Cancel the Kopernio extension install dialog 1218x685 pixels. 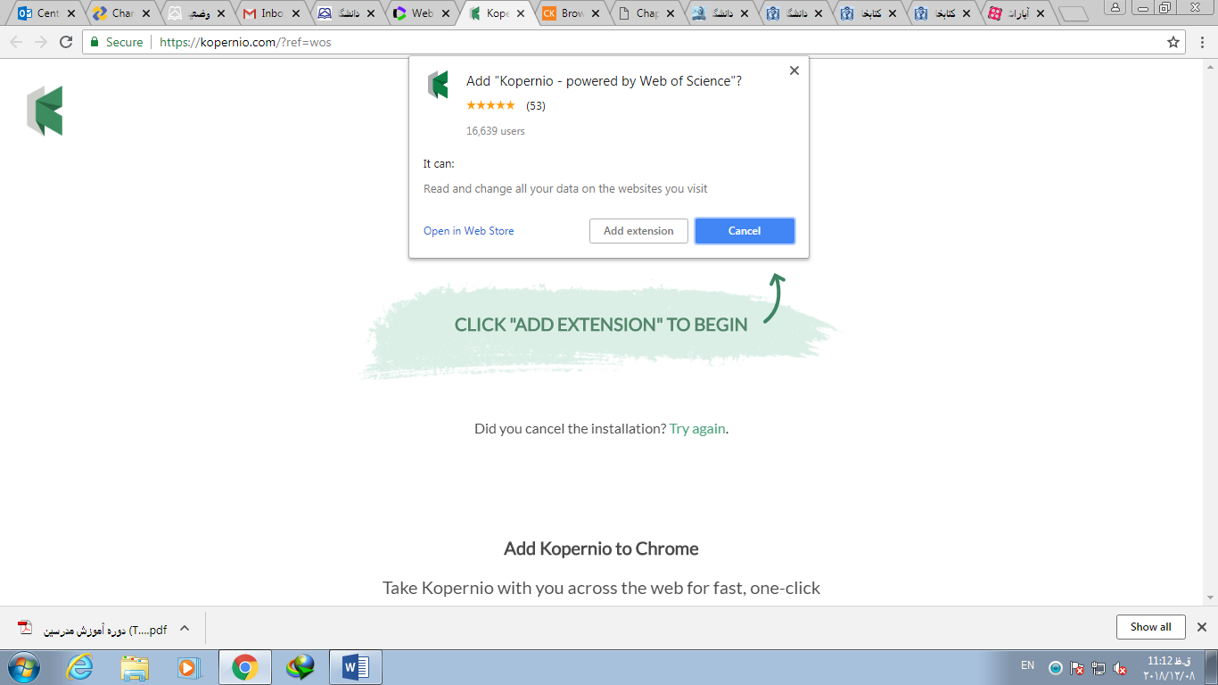click(x=745, y=231)
